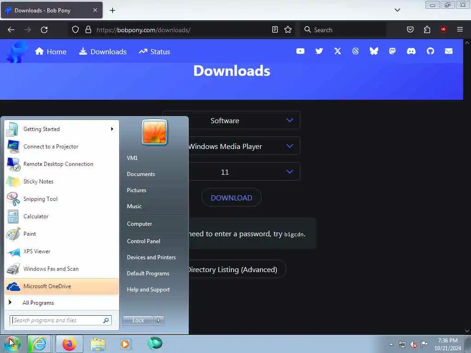
Task: Open Connect to a Projector
Action: coord(62,147)
